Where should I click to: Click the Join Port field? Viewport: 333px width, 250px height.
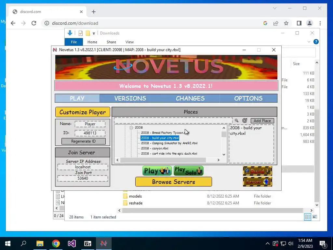(x=83, y=178)
